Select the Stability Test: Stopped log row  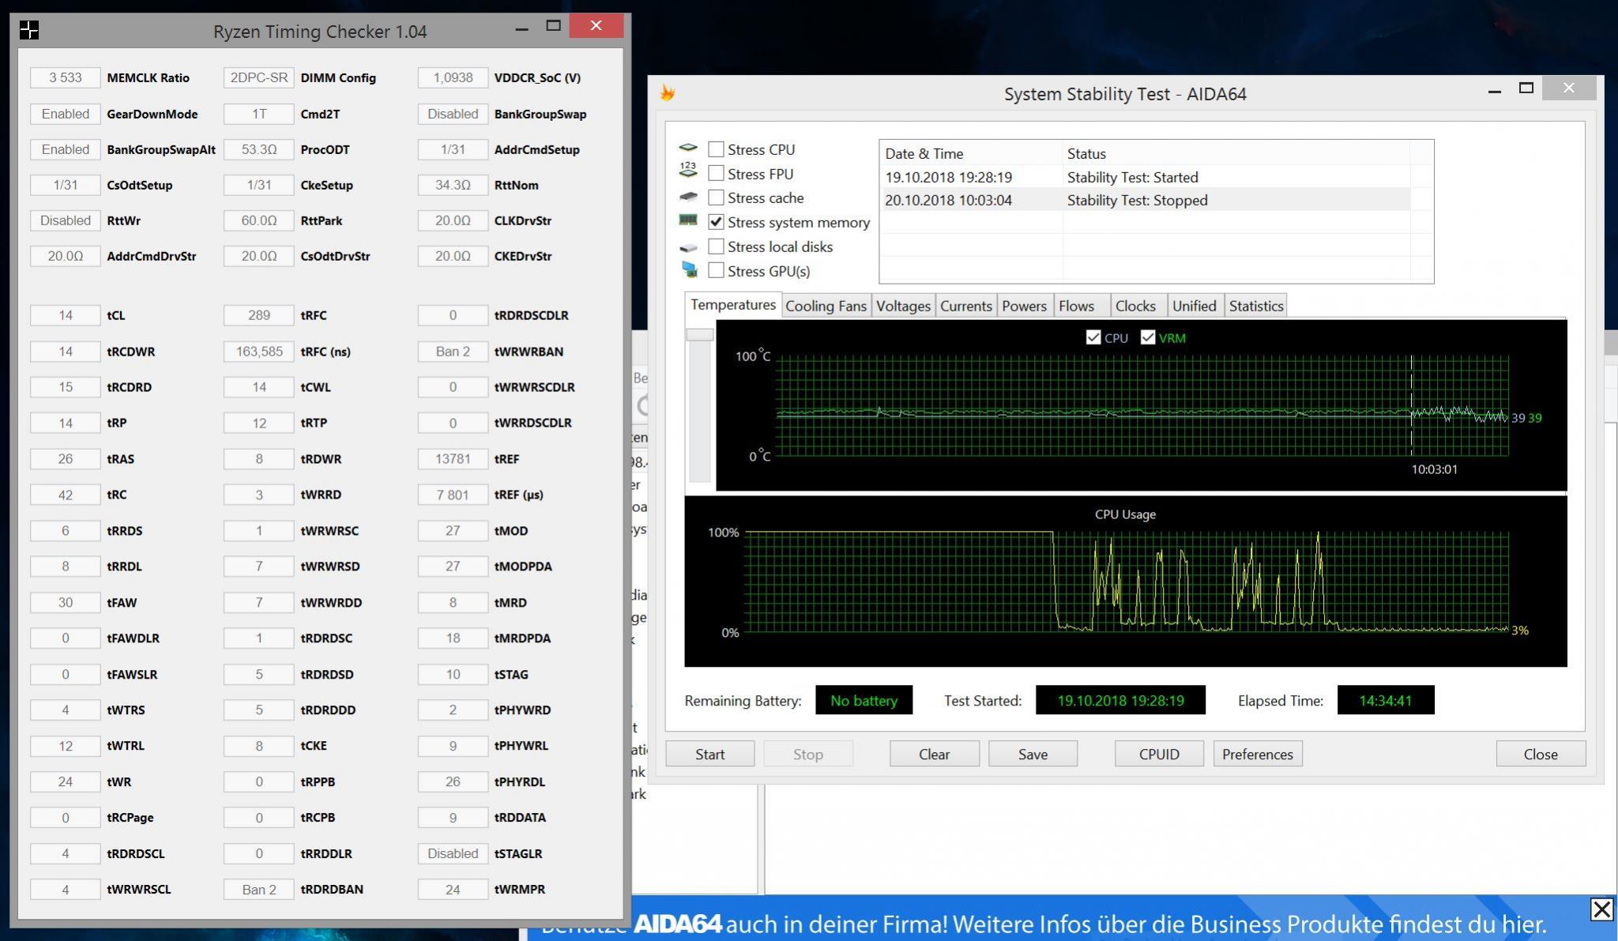point(1137,200)
